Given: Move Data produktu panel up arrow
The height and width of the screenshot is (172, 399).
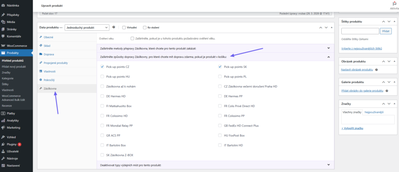Looking at the screenshot, I should click(321, 28).
